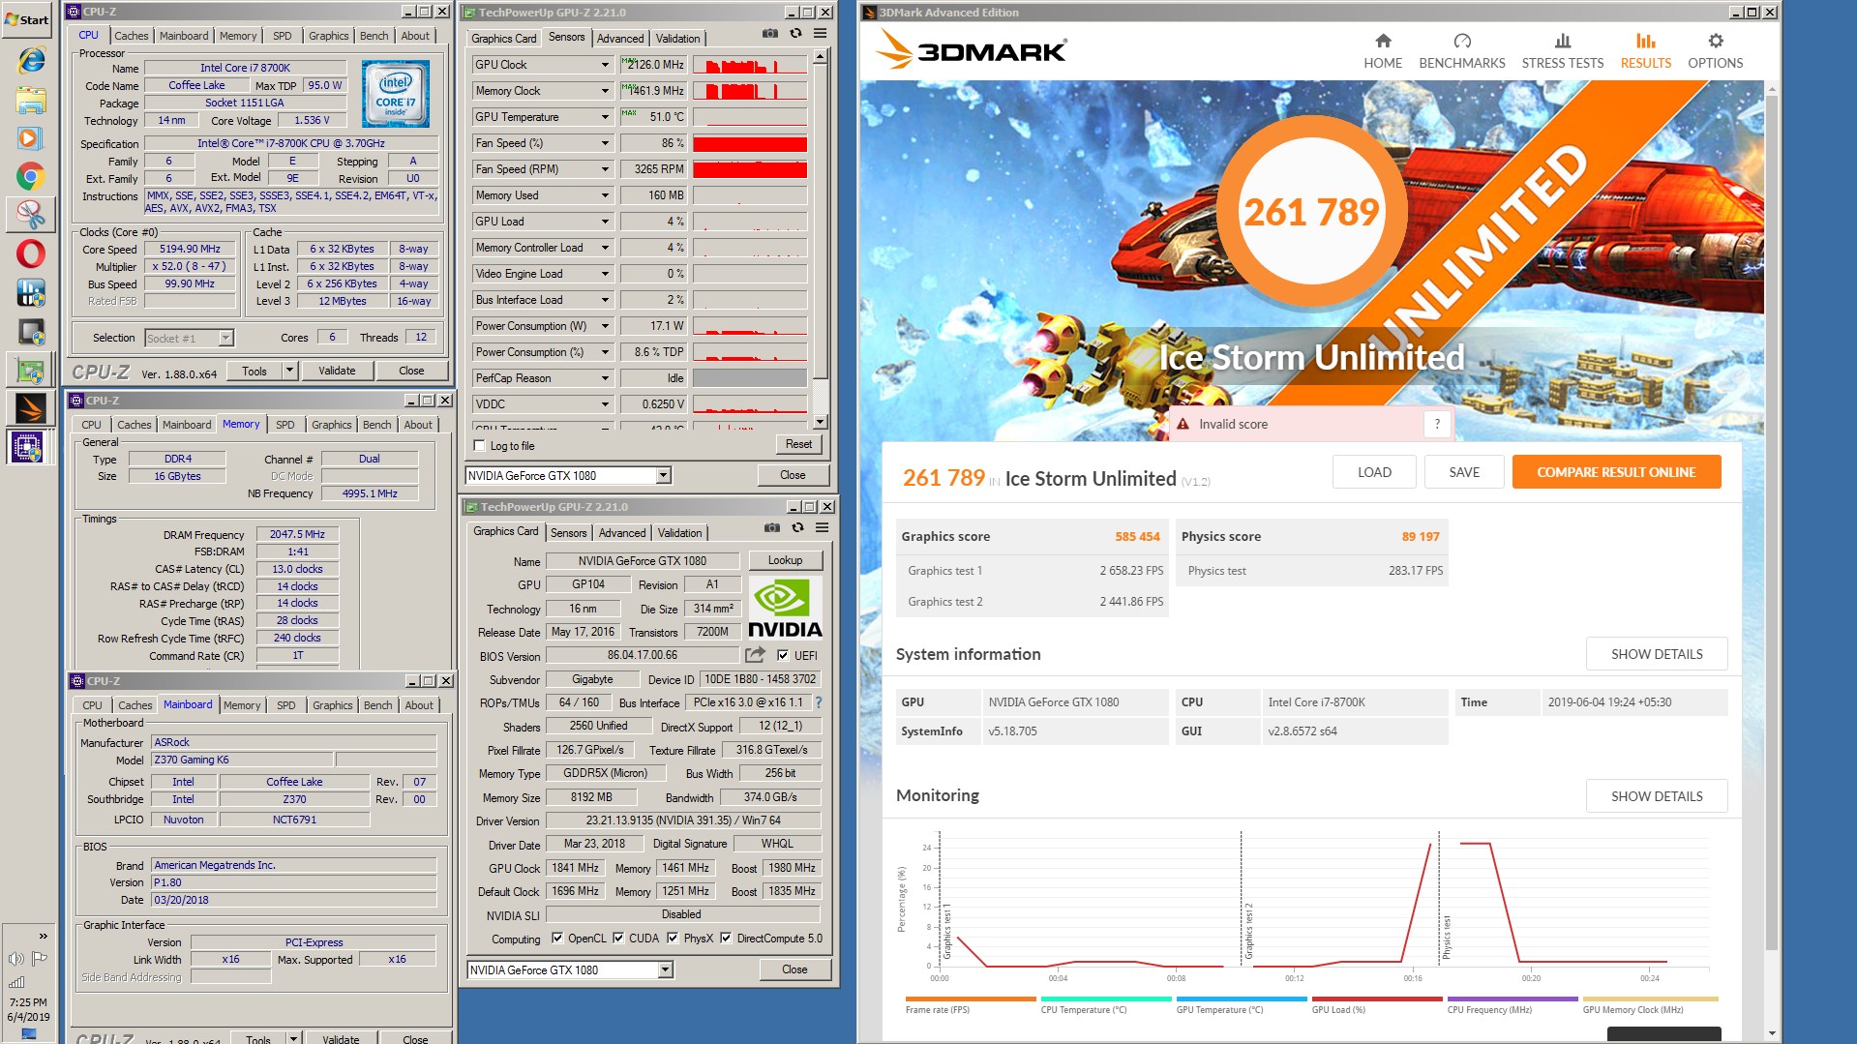Switch to Bench tab in top CPU-Z
The width and height of the screenshot is (1857, 1044).
click(374, 36)
